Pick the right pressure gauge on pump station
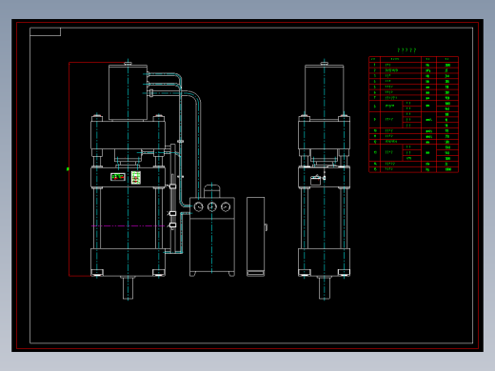 [226, 207]
